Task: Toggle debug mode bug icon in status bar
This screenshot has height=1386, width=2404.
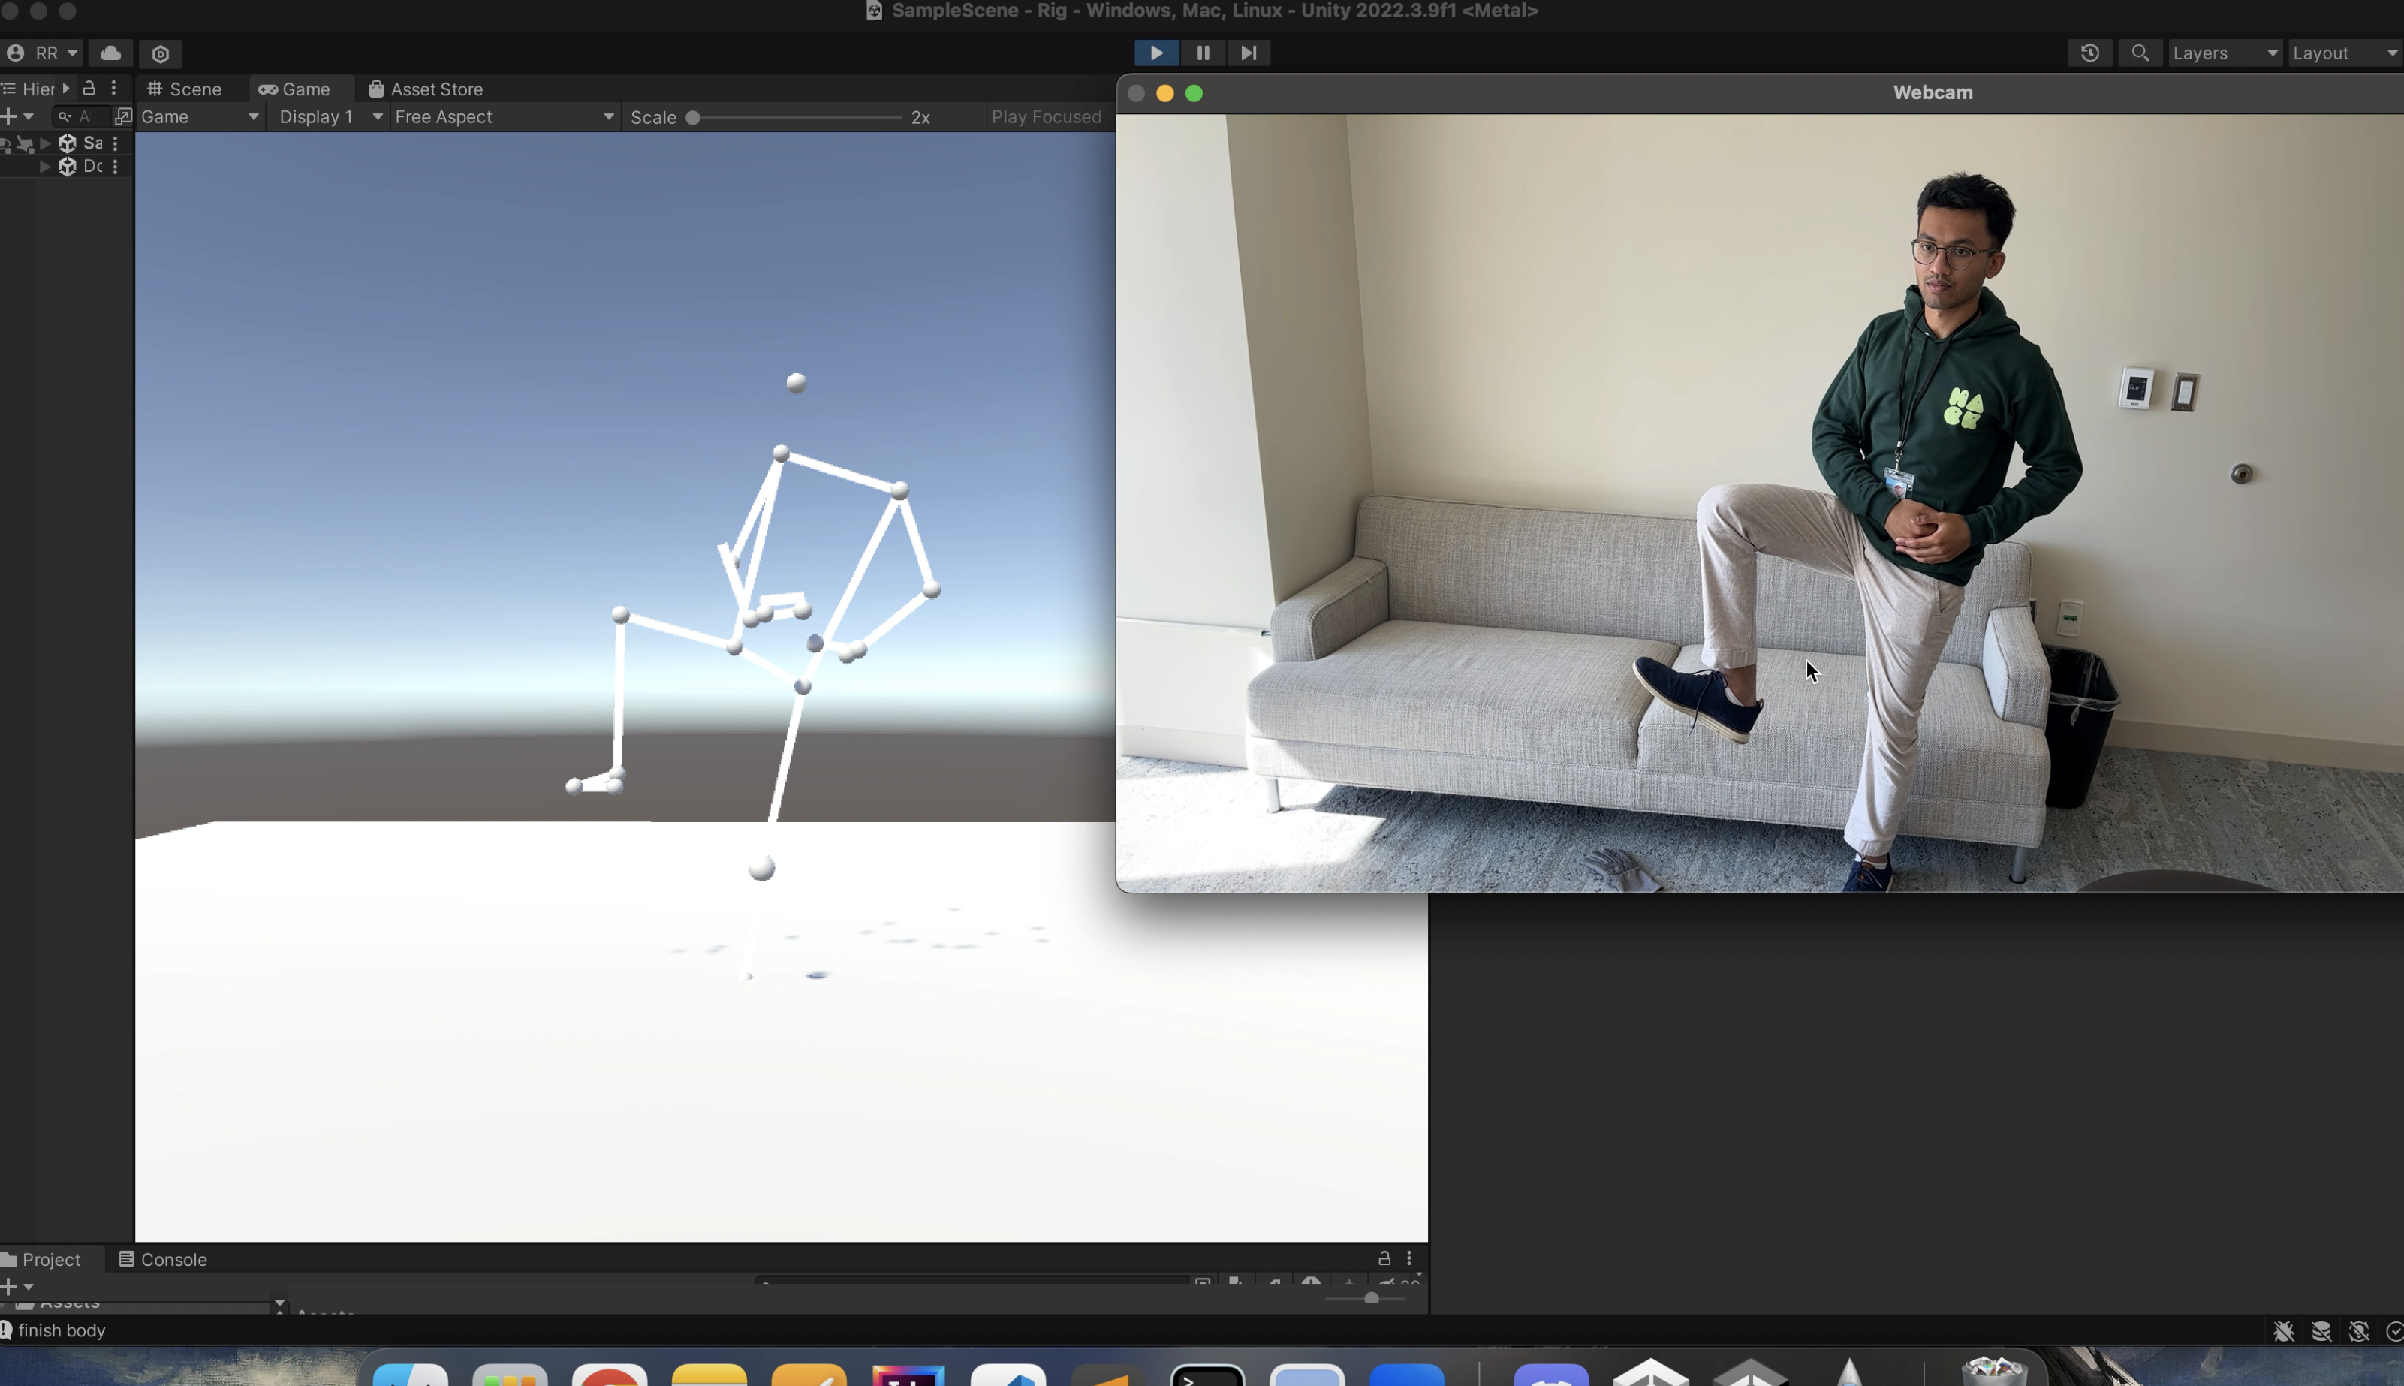Action: click(2283, 1330)
